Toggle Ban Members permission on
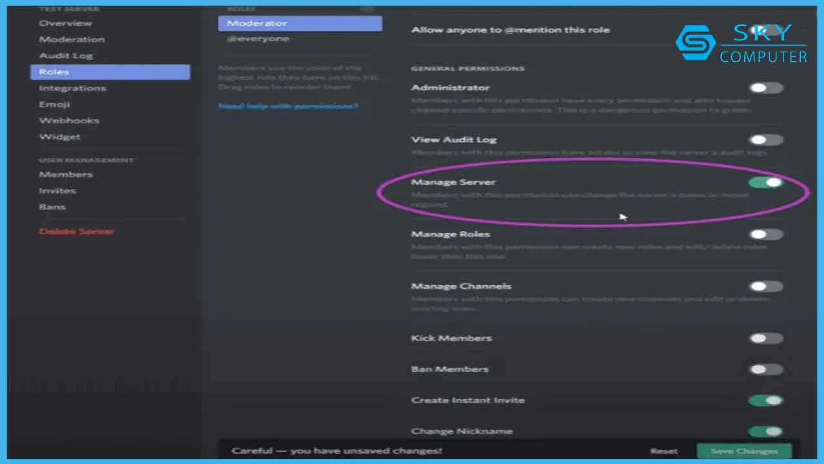The height and width of the screenshot is (464, 824). (766, 369)
